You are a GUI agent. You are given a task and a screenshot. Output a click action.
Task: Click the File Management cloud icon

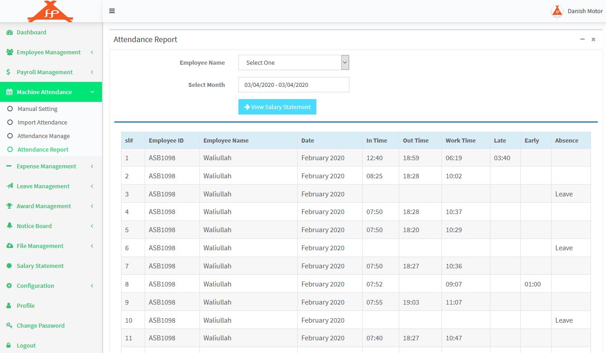[9, 246]
